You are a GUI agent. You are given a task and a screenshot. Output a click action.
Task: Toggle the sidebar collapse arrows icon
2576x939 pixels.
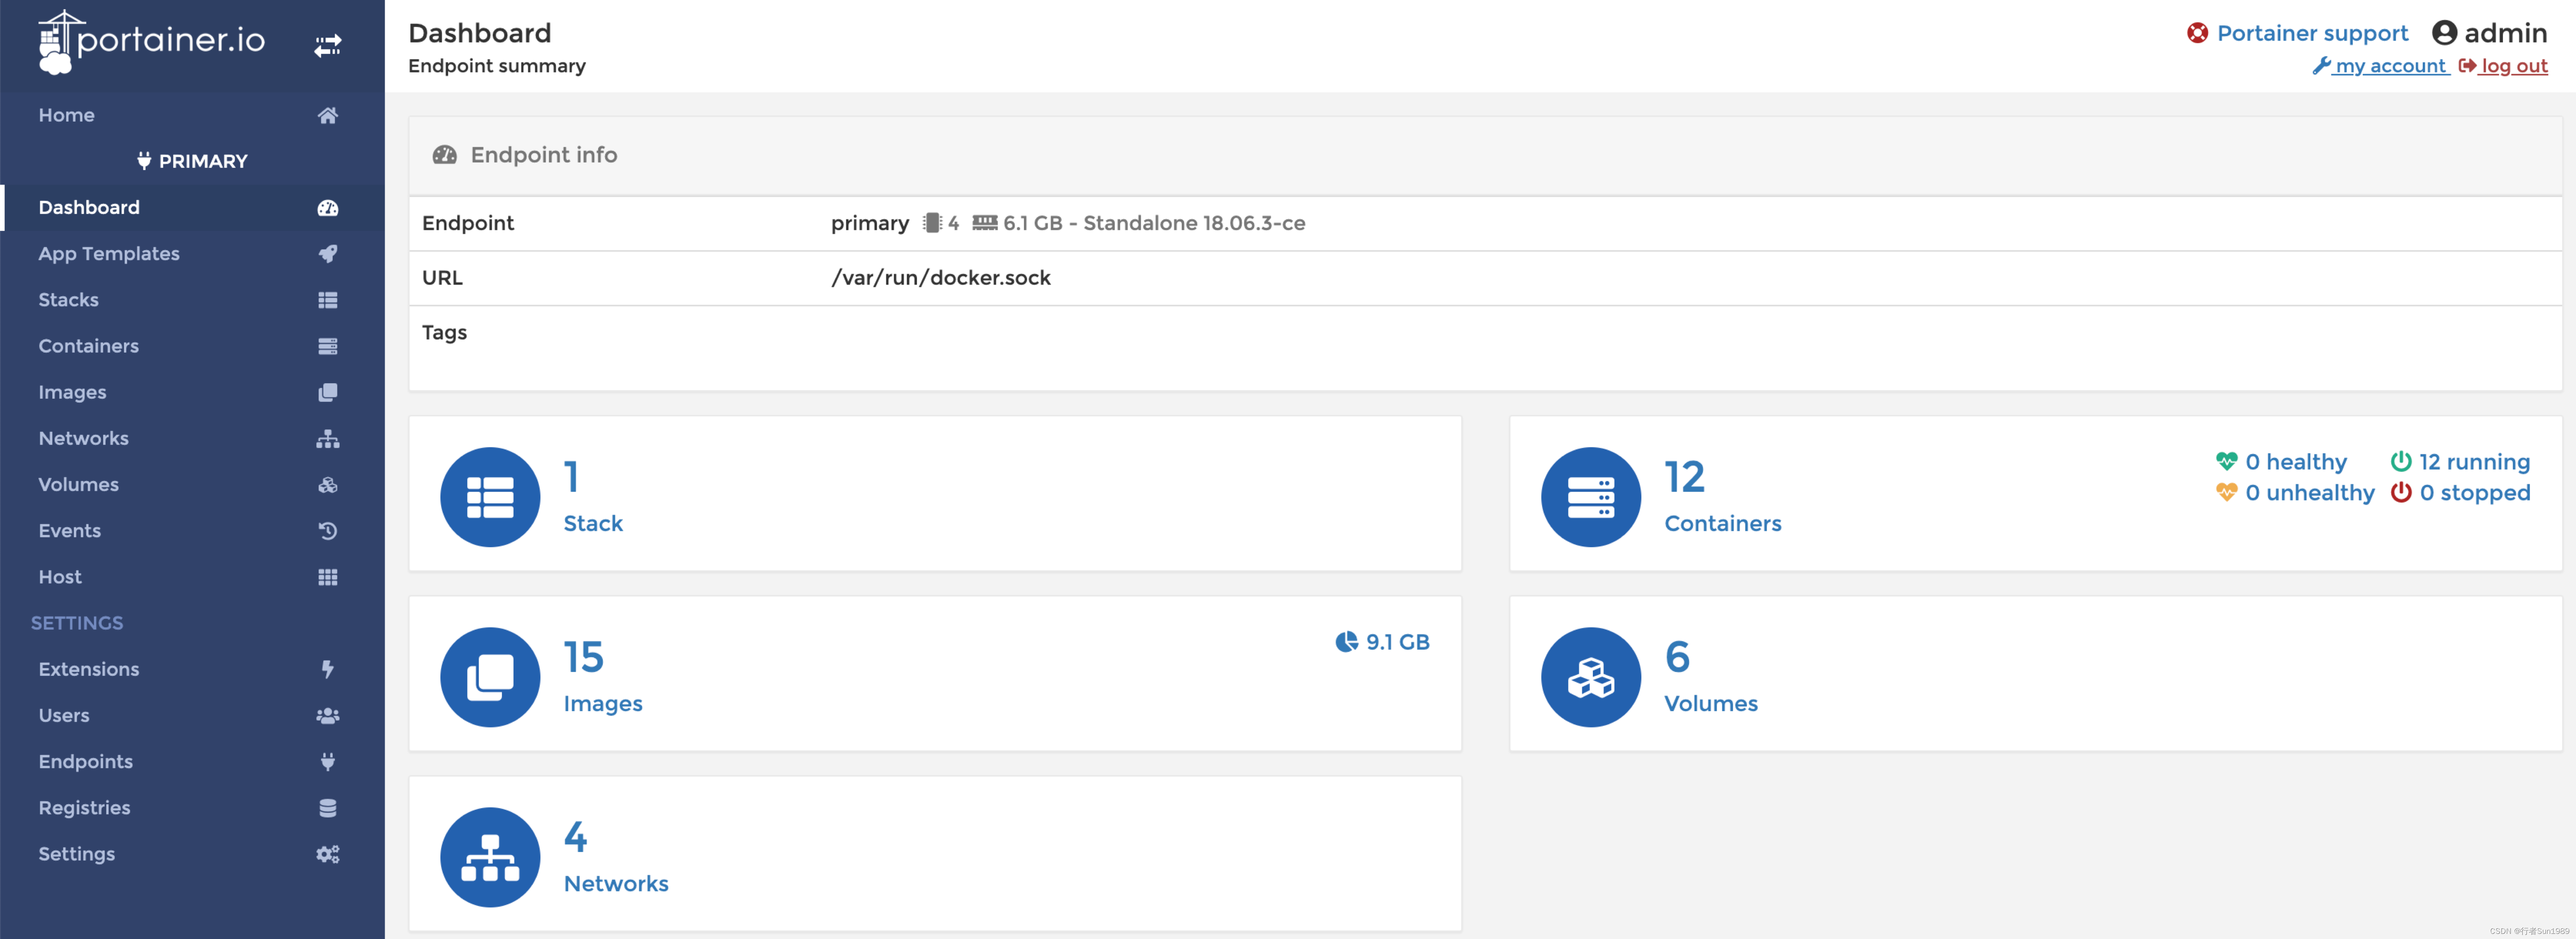(327, 45)
